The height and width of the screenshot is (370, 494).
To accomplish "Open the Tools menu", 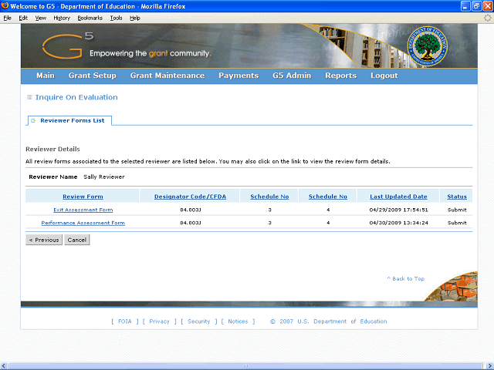I will pyautogui.click(x=117, y=18).
